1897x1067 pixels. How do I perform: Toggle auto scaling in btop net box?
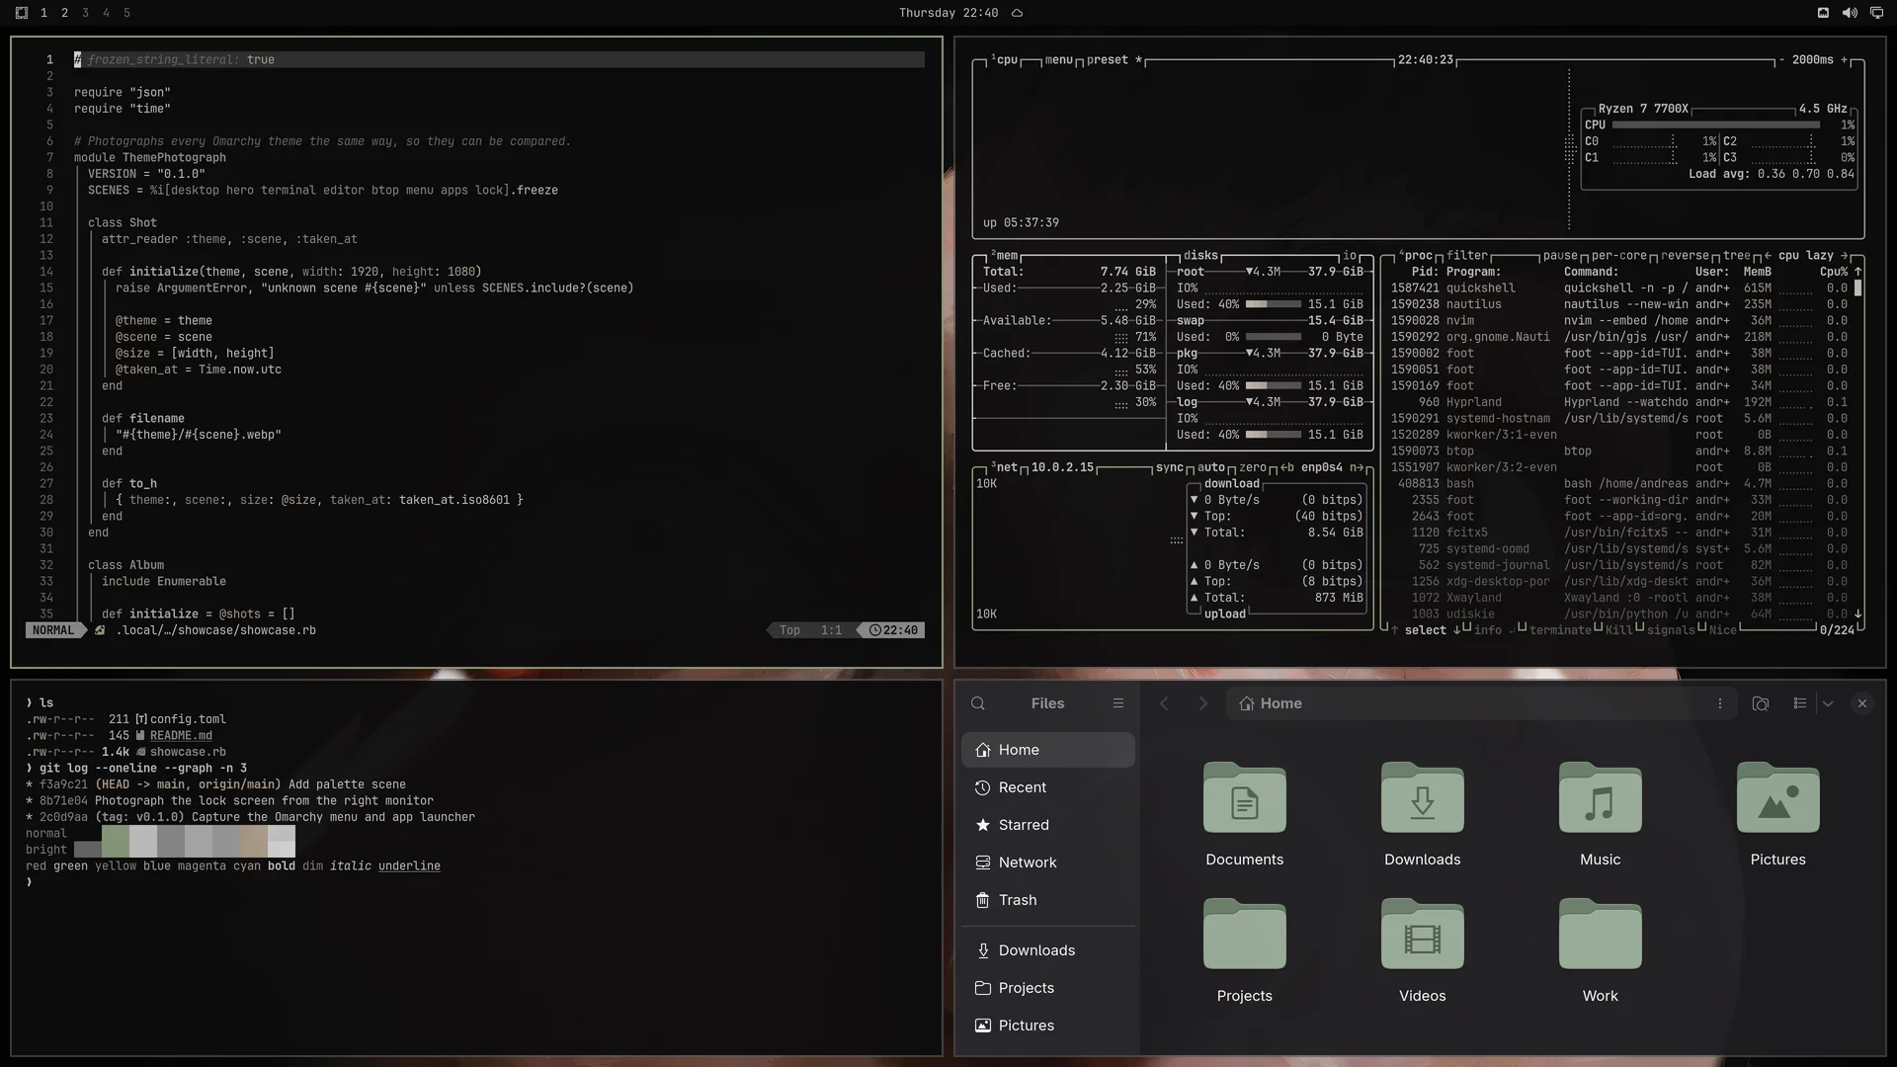(1211, 467)
